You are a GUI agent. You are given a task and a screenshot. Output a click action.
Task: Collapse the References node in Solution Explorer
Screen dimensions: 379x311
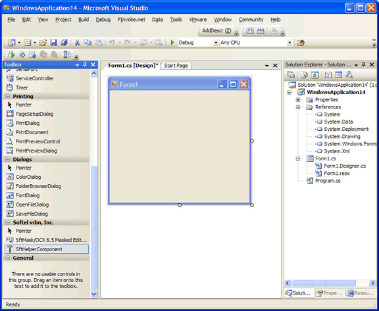pos(298,107)
